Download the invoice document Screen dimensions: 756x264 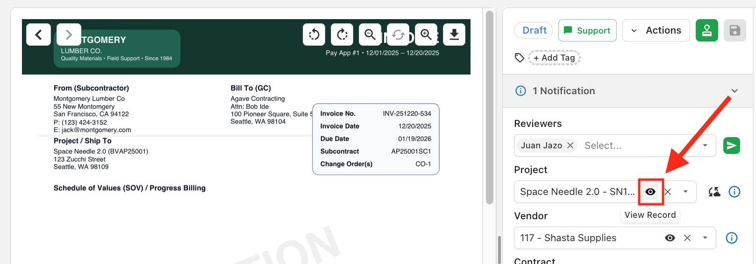454,35
